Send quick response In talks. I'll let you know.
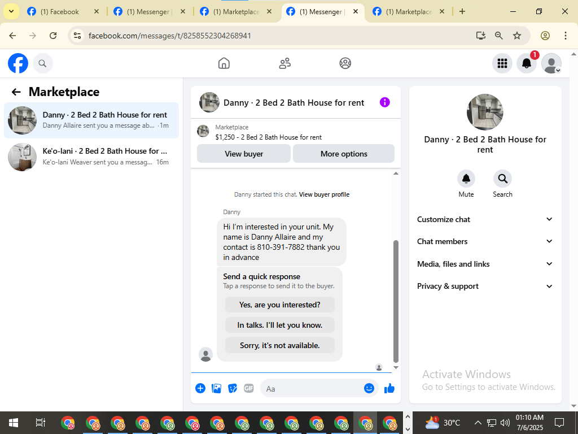Image resolution: width=578 pixels, height=434 pixels. [280, 325]
